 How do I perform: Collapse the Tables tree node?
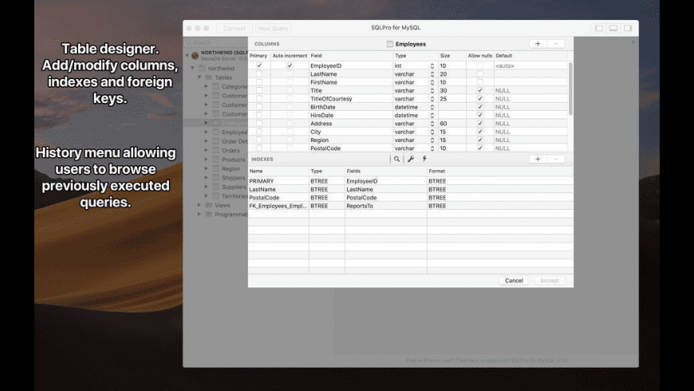199,77
